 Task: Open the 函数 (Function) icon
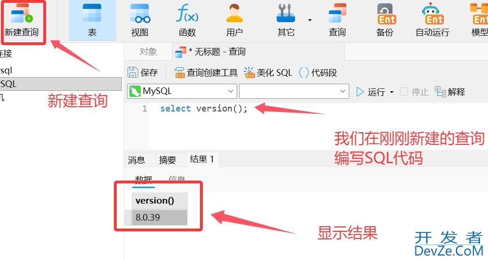187,13
